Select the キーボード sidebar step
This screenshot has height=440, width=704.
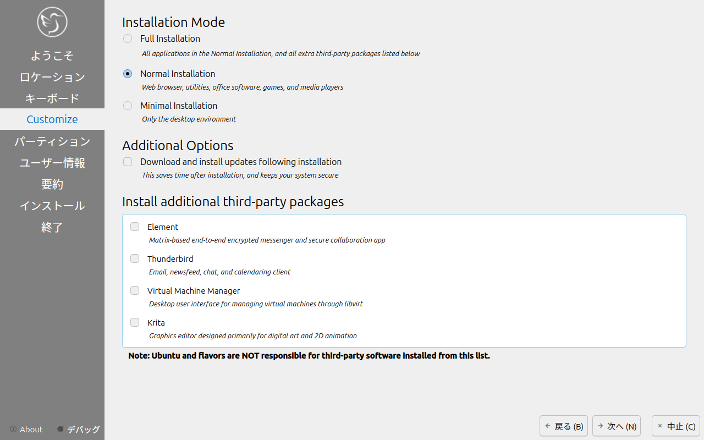pos(52,98)
